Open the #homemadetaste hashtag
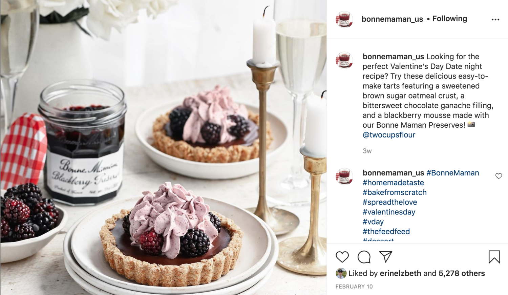508x295 pixels. pyautogui.click(x=393, y=183)
